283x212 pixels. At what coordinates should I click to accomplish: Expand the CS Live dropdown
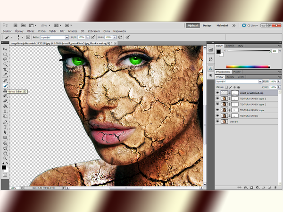click(254, 25)
